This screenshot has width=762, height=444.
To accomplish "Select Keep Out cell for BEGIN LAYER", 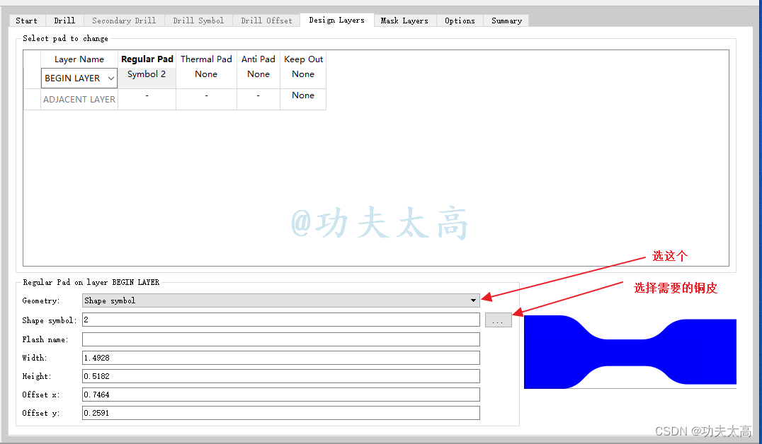I will [303, 74].
